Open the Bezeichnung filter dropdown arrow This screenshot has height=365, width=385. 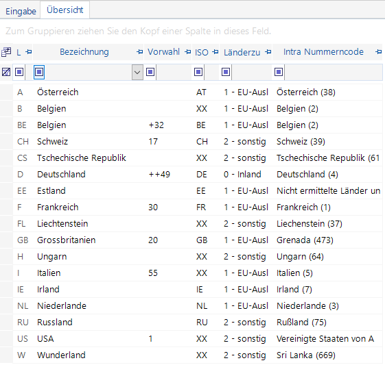pos(137,73)
